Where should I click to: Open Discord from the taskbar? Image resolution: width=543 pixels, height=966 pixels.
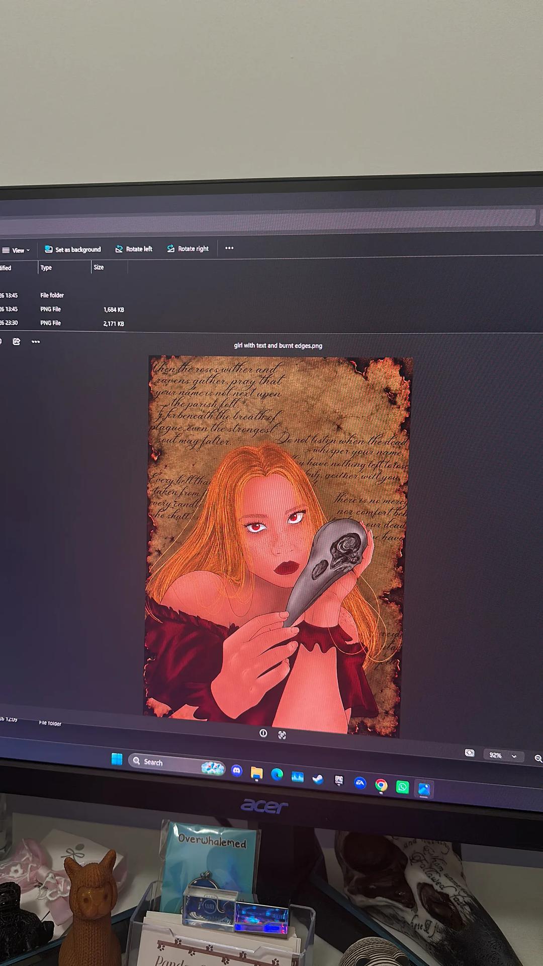click(237, 771)
